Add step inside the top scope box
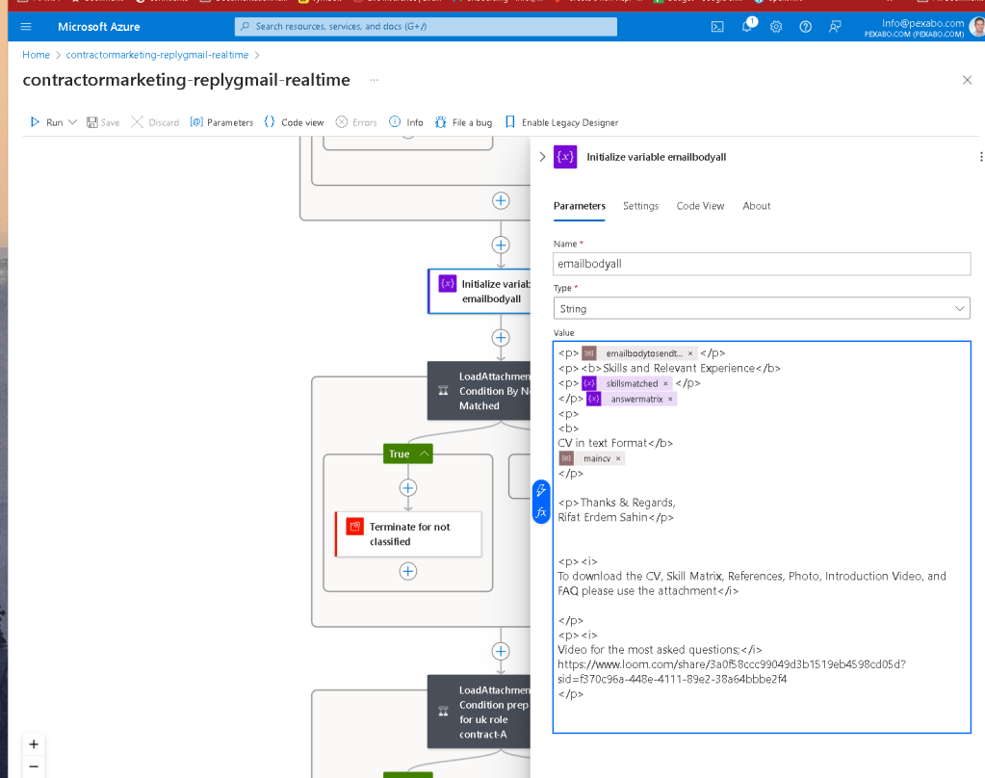The image size is (985, 778). tap(501, 200)
